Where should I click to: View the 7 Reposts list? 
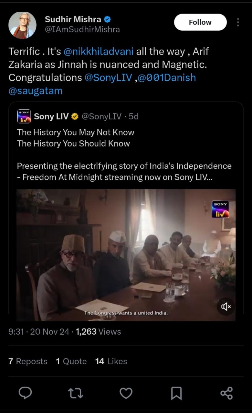pyautogui.click(x=28, y=361)
